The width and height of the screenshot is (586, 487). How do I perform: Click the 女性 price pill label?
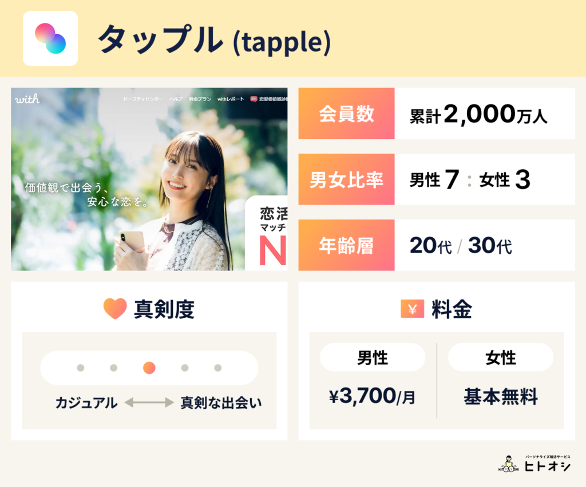(x=500, y=357)
